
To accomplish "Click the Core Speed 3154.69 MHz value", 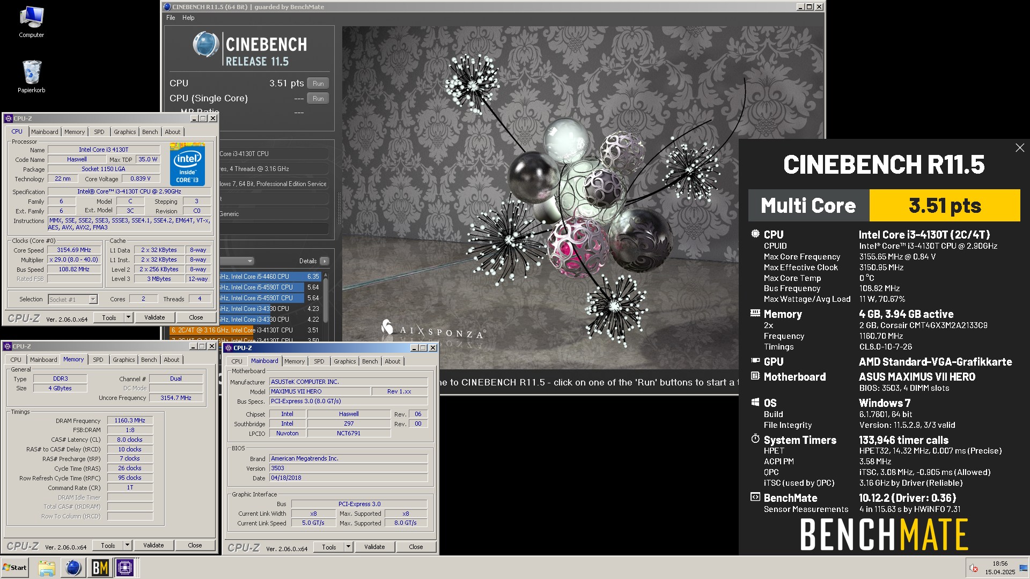I will coord(74,250).
